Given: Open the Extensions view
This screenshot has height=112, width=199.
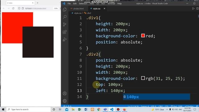Looking at the screenshot, I should click(65, 32).
